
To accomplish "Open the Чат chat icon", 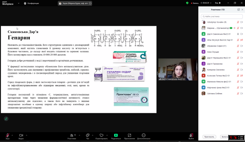I will click(88, 135).
